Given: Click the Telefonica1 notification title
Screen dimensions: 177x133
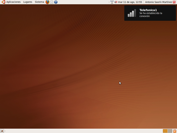Looking at the screenshot, I should coord(146,10).
